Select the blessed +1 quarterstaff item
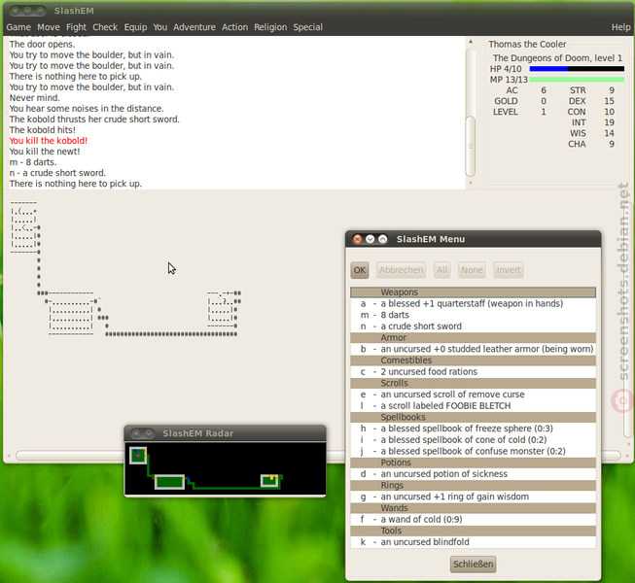This screenshot has width=635, height=583. tap(473, 303)
